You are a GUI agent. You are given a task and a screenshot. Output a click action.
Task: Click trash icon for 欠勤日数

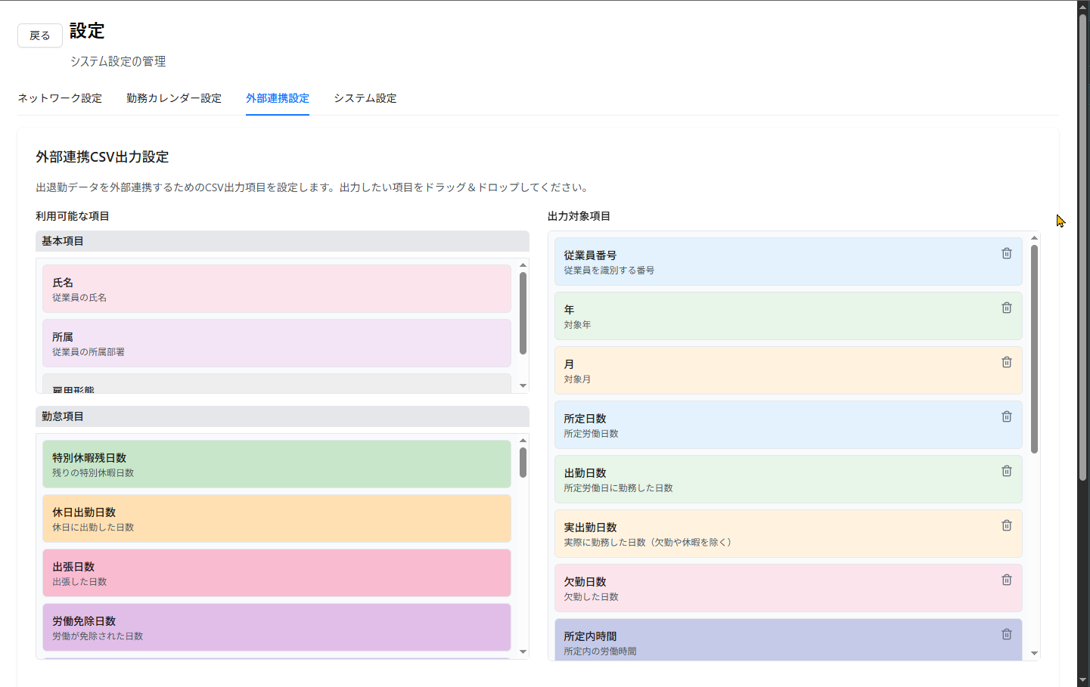pyautogui.click(x=1006, y=580)
